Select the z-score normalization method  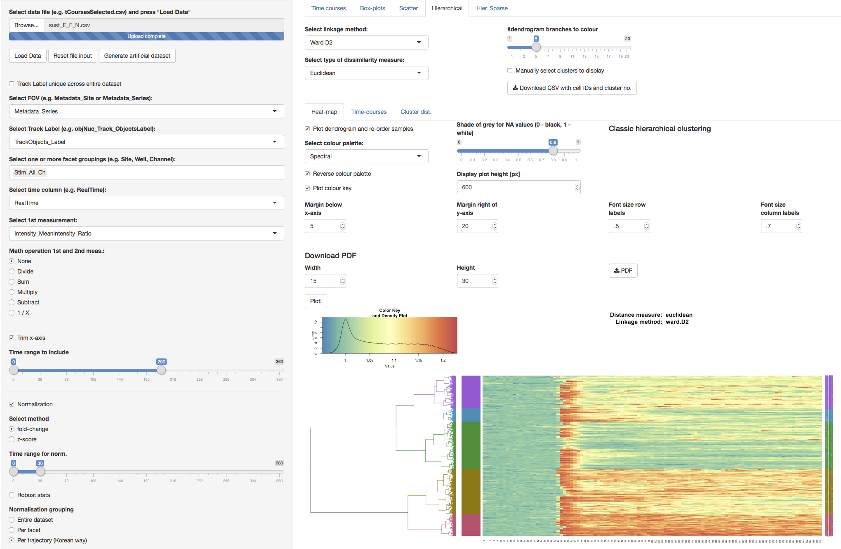coord(12,439)
